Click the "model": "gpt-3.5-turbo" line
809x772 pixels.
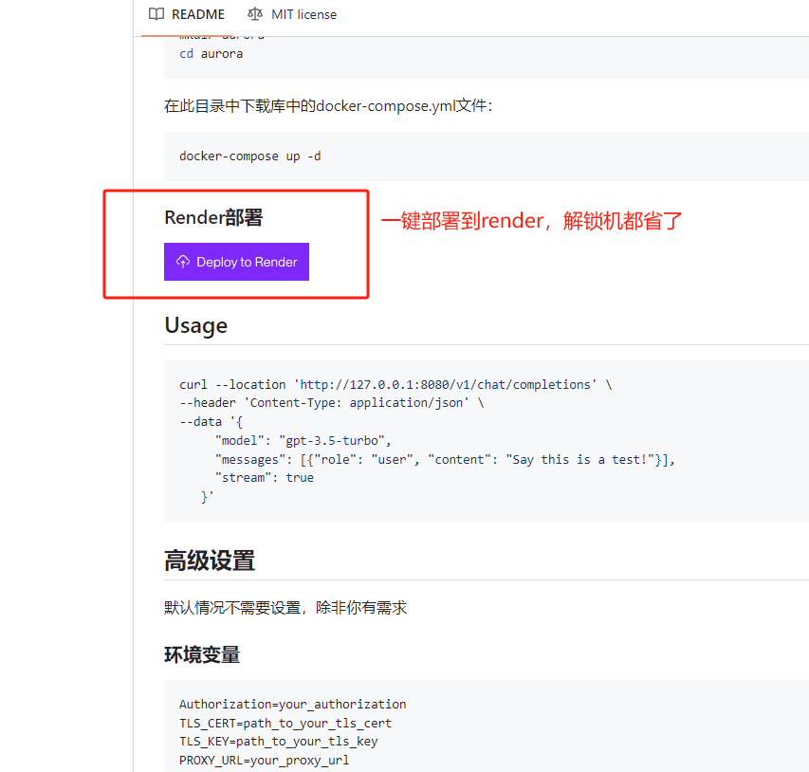tap(303, 440)
